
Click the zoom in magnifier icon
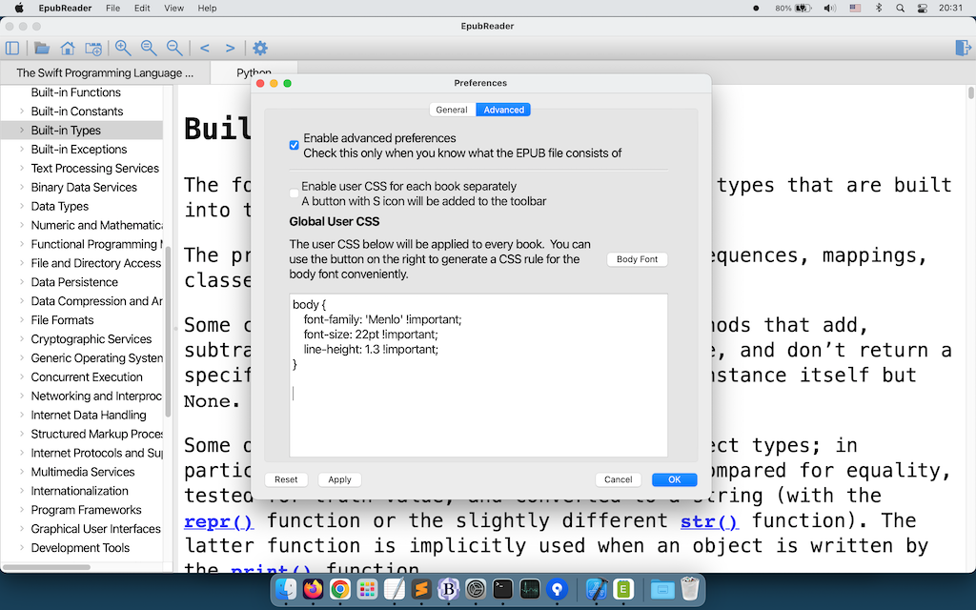point(123,48)
